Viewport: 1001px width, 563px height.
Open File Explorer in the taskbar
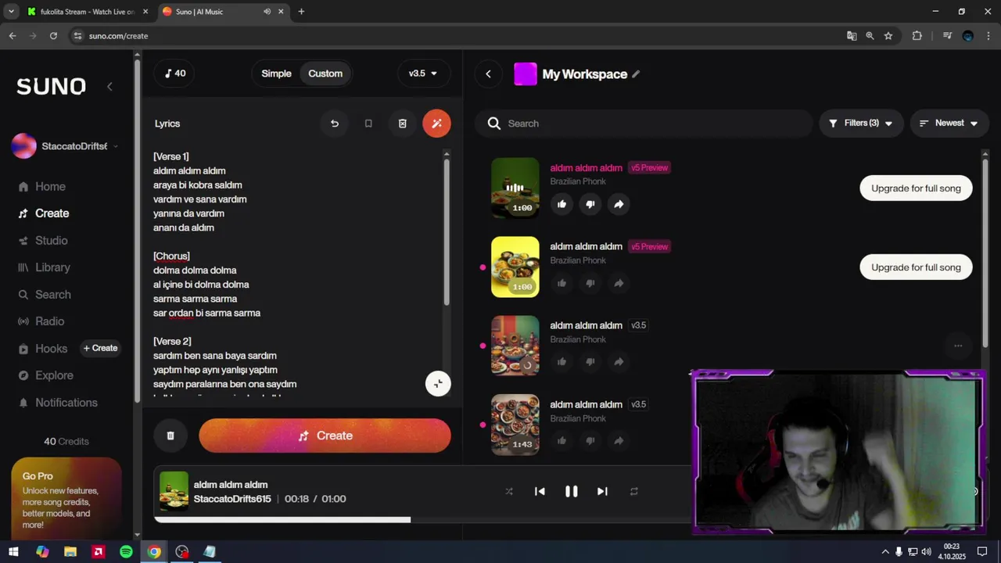[x=70, y=552]
